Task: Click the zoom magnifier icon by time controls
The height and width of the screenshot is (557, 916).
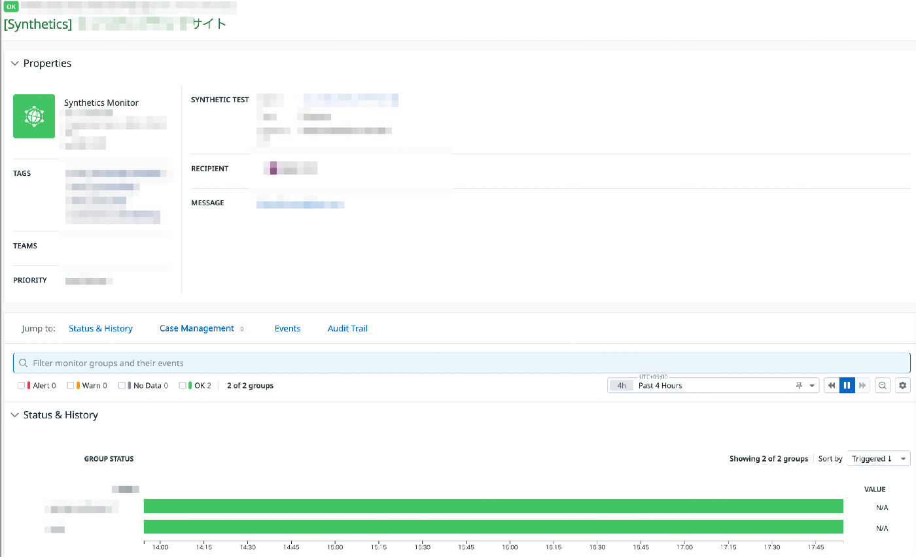Action: click(x=883, y=386)
